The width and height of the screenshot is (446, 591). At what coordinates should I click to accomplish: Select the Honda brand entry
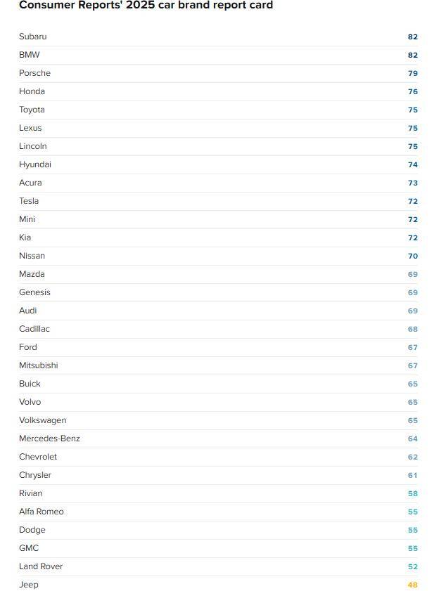32,91
